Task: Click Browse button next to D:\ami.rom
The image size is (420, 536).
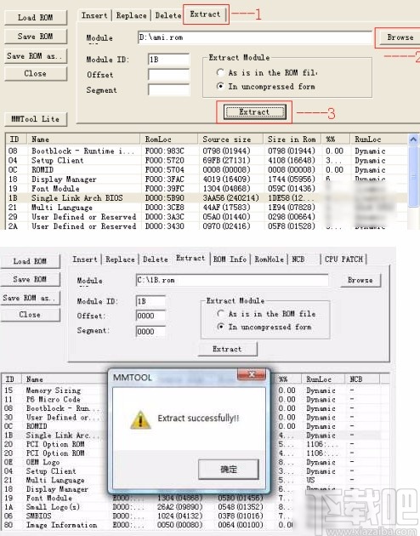Action: [x=400, y=37]
